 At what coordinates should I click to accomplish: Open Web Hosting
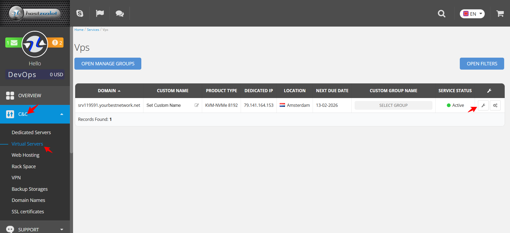[25, 155]
